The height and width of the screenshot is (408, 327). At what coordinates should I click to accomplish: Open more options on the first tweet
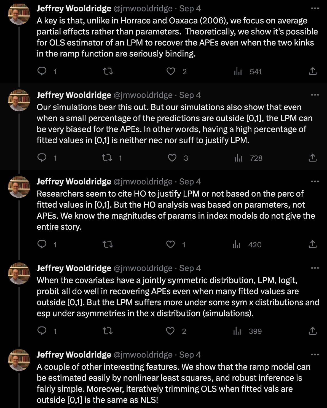click(x=315, y=9)
